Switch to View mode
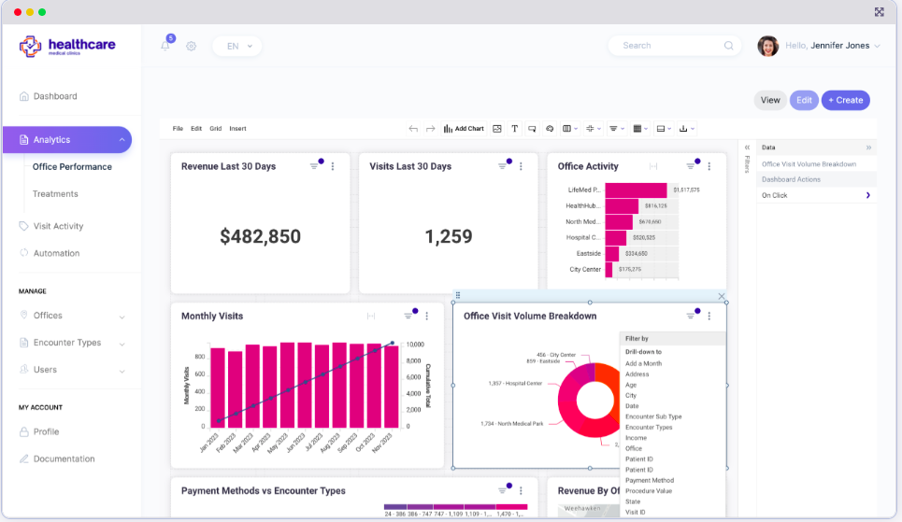This screenshot has height=522, width=902. (x=769, y=100)
